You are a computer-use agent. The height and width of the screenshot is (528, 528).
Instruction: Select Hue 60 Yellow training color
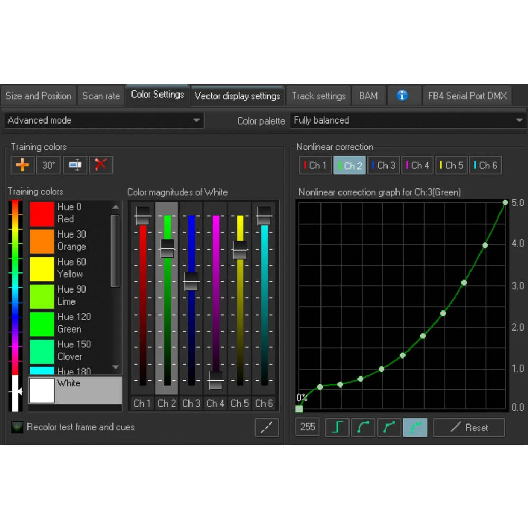[x=69, y=268]
